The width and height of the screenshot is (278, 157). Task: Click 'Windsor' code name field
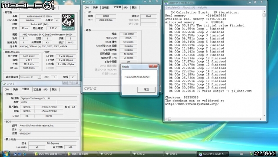[30, 20]
